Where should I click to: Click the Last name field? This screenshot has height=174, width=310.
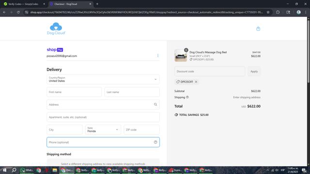(x=132, y=92)
